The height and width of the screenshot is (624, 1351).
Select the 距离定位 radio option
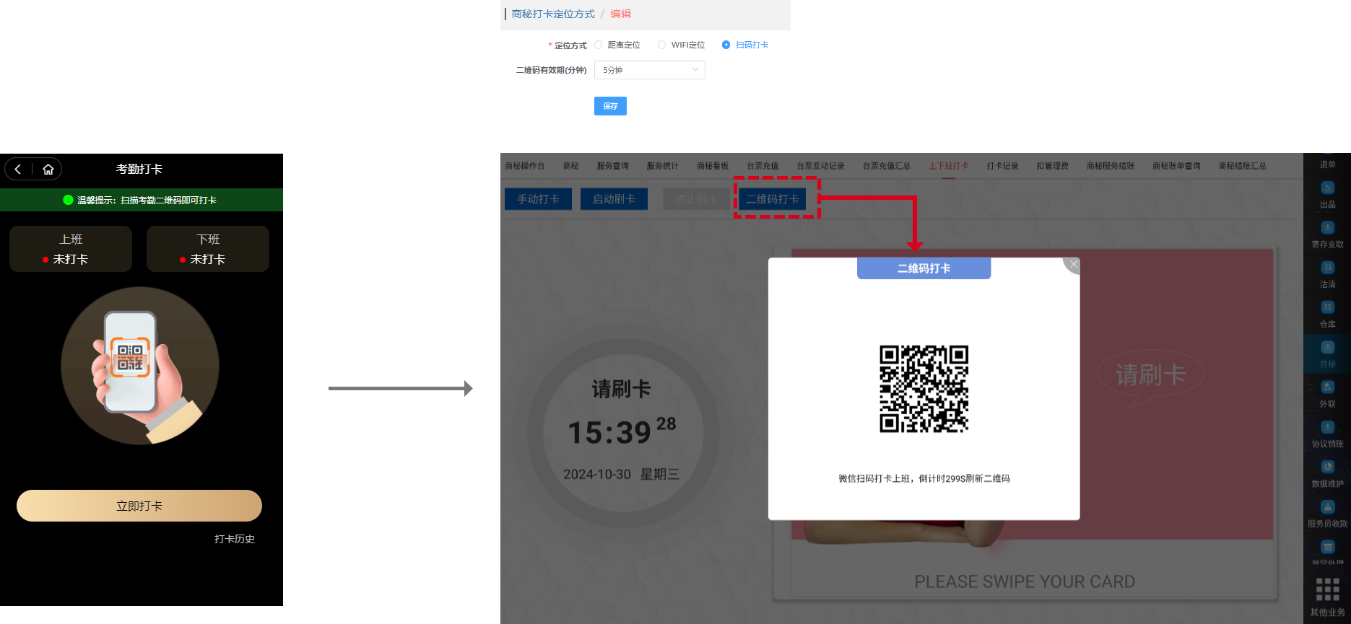point(598,45)
